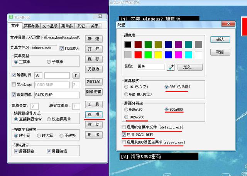247x176 pixels.
Task: Toggle the 屏幕预览 checkbox
Action: point(16,151)
